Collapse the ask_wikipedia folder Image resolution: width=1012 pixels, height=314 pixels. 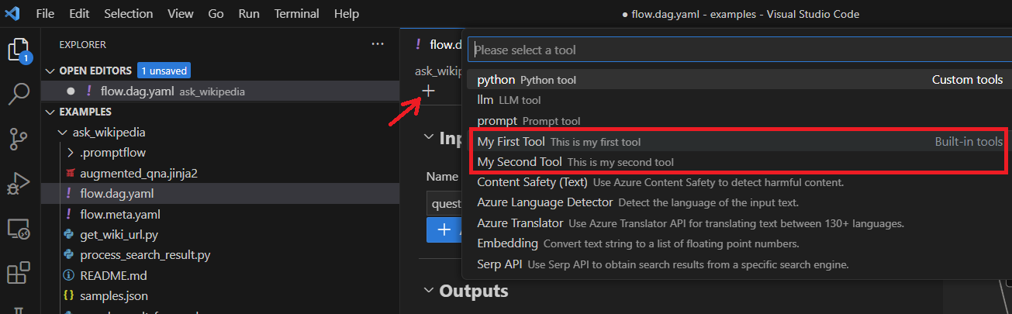click(x=63, y=133)
